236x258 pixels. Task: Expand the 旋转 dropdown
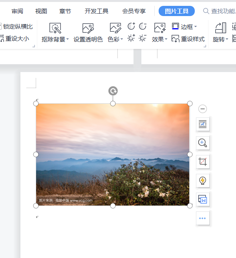point(227,39)
